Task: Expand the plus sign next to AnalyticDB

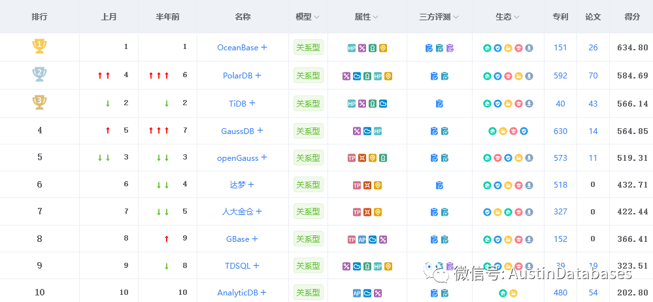Action: point(263,293)
